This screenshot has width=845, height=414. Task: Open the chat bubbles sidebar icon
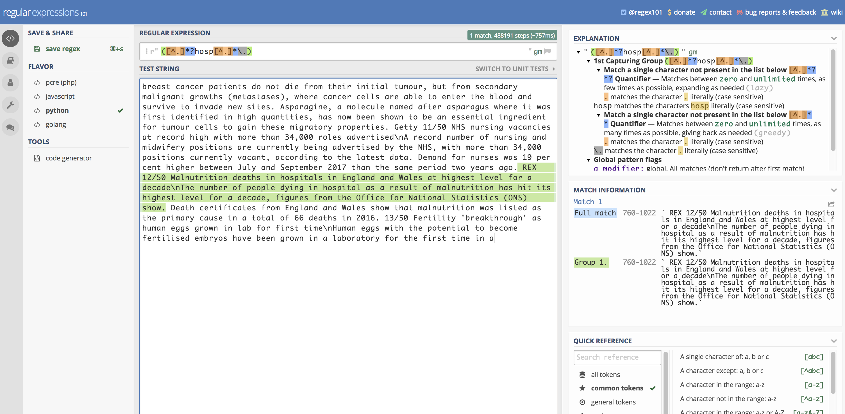tap(10, 127)
